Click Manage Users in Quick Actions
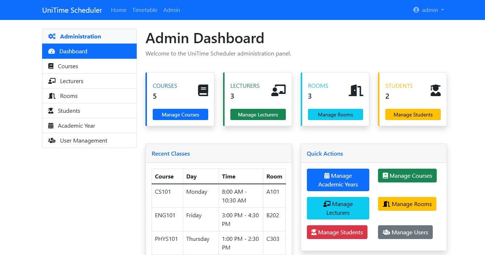 tap(405, 232)
